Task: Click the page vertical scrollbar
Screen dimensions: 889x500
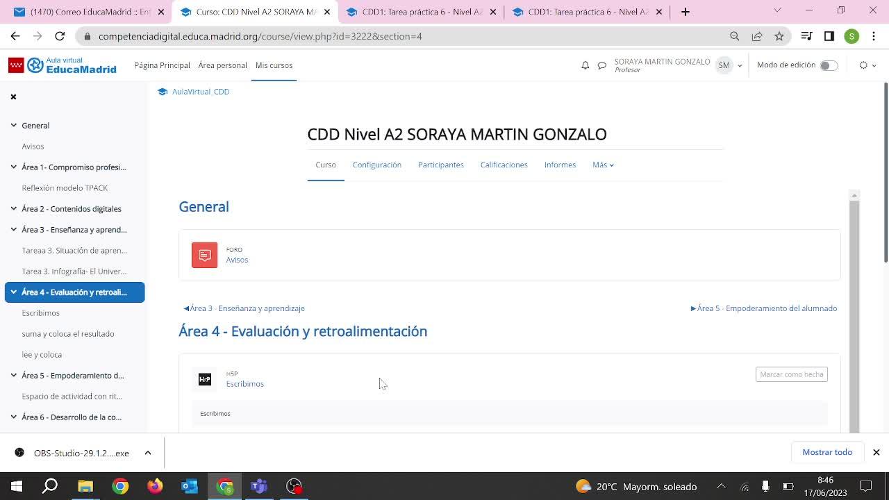Action: pyautogui.click(x=885, y=174)
